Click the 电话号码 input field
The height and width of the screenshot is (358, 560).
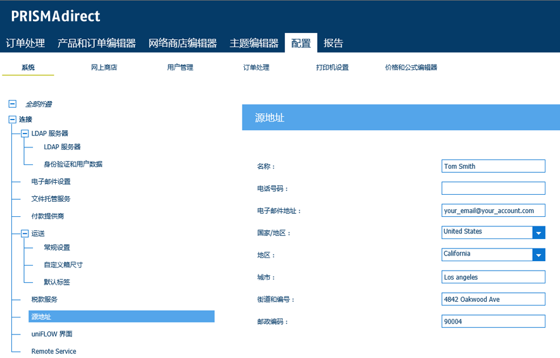493,188
